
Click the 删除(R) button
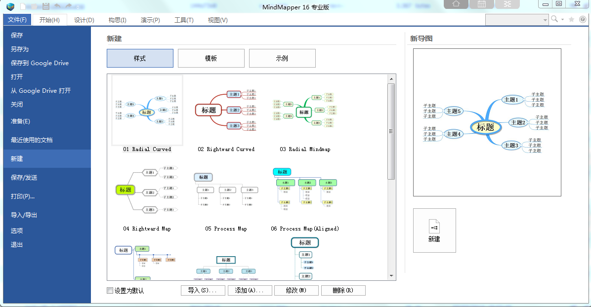click(343, 290)
